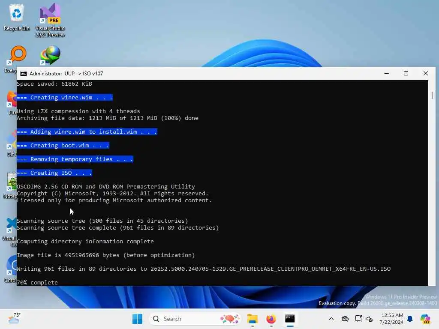Open Firefox from the taskbar

coord(271,319)
